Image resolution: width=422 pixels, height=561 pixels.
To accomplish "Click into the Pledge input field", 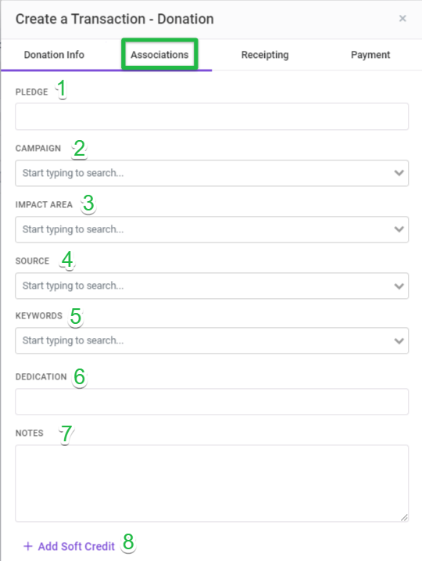I will click(212, 117).
